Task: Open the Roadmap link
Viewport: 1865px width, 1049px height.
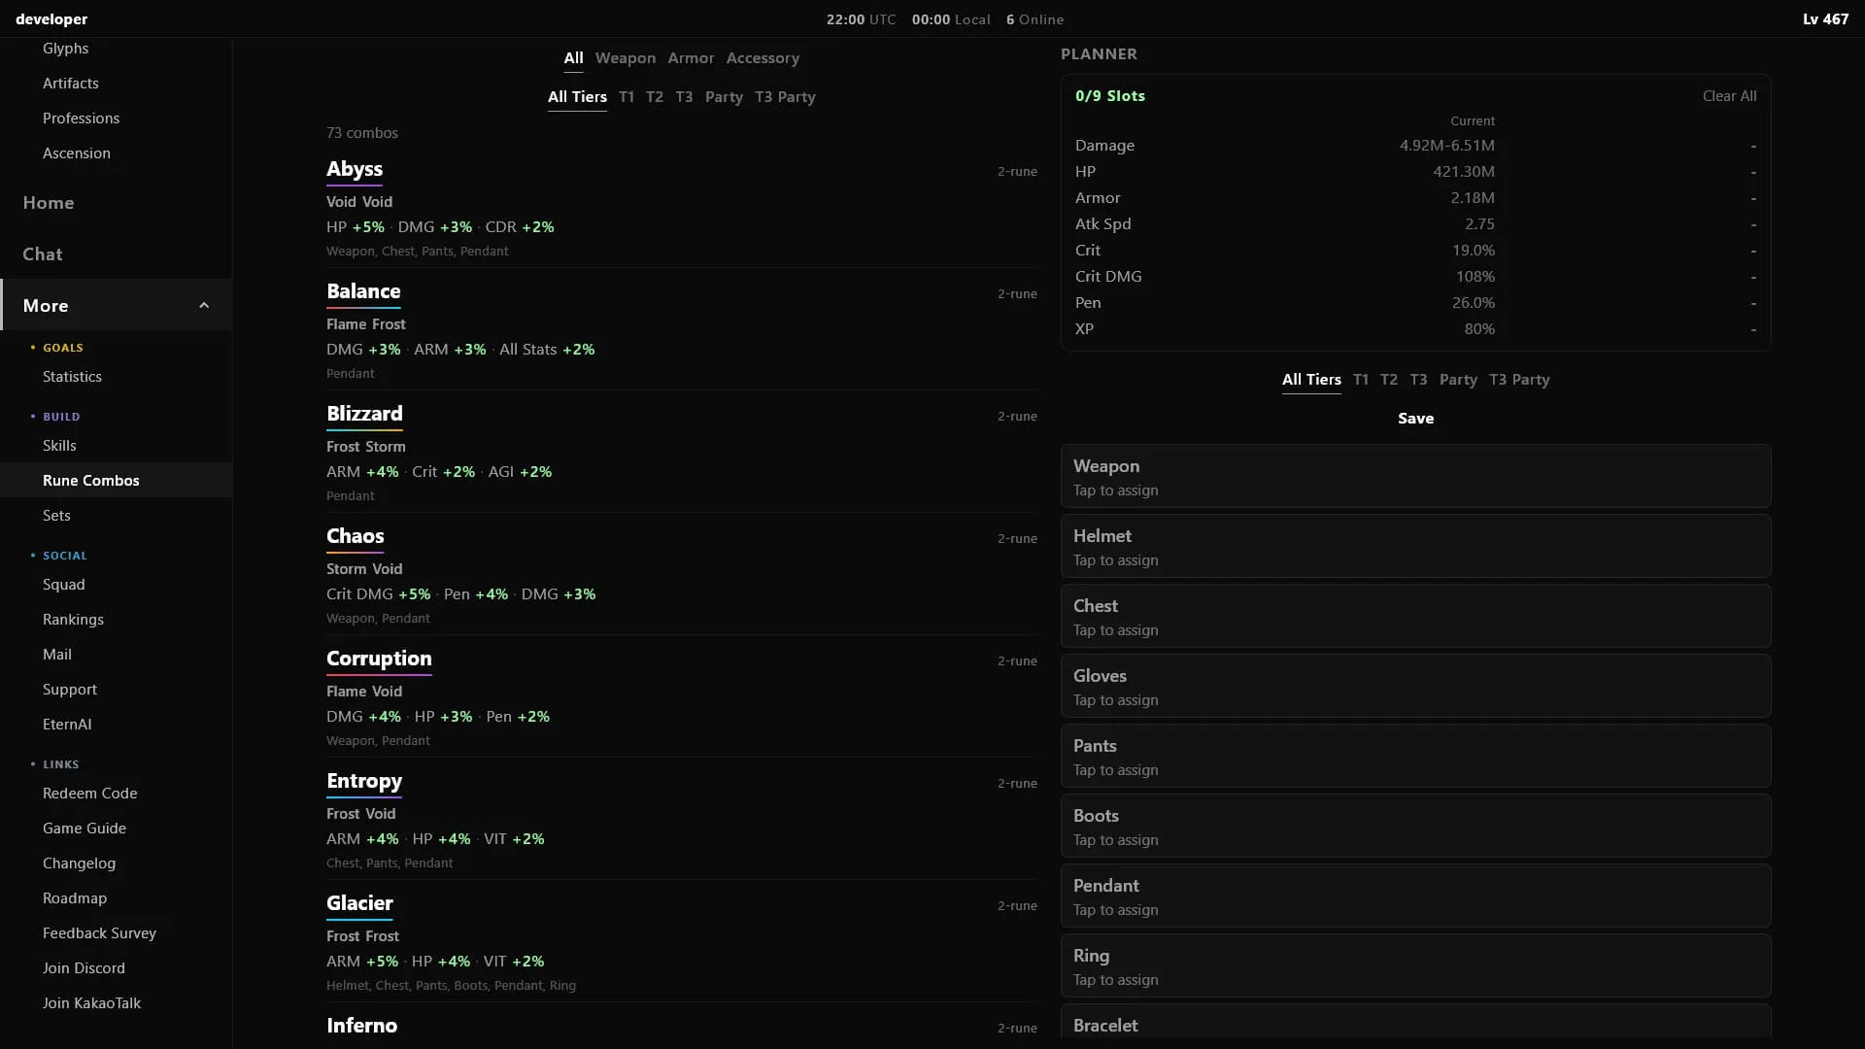Action: click(x=74, y=898)
